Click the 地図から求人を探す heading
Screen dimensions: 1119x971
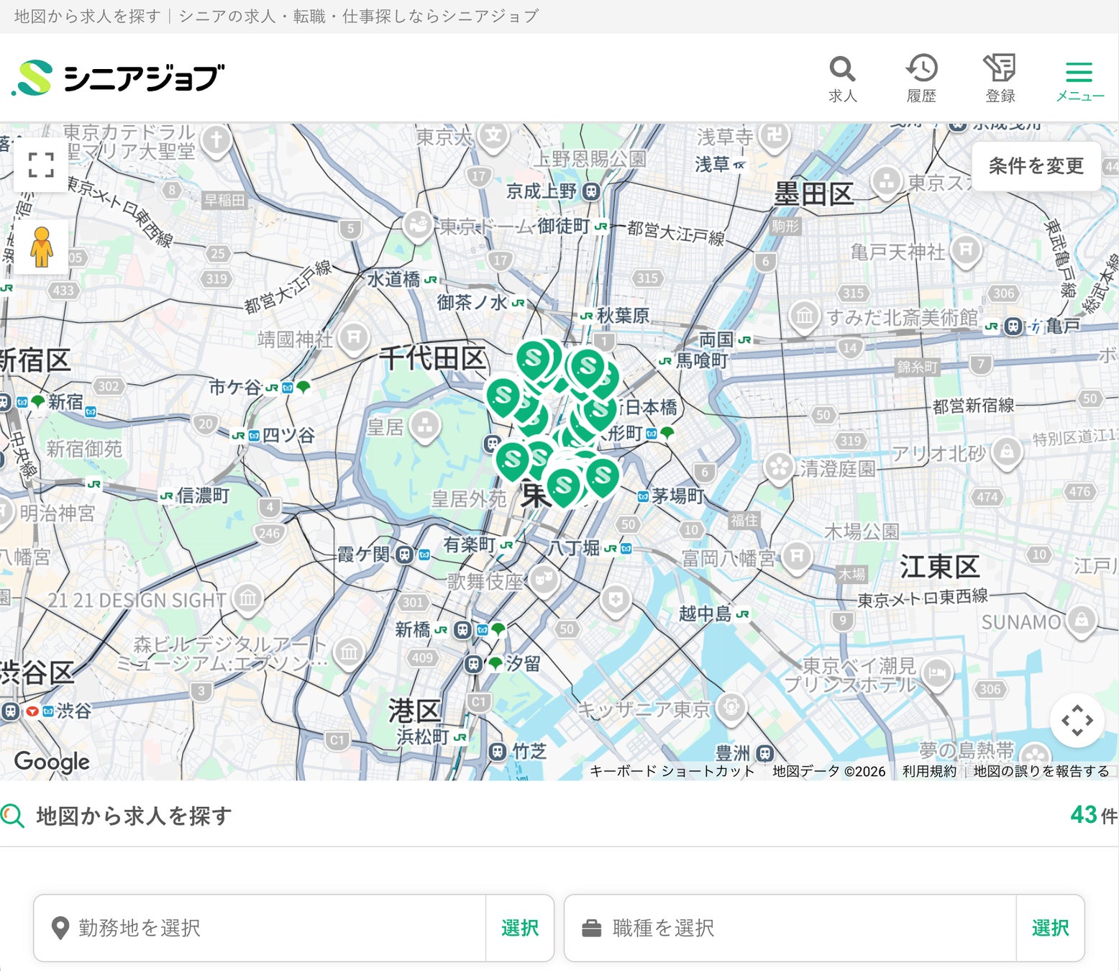point(134,816)
